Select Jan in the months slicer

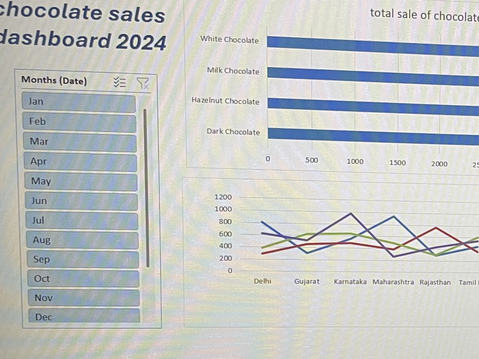79,102
